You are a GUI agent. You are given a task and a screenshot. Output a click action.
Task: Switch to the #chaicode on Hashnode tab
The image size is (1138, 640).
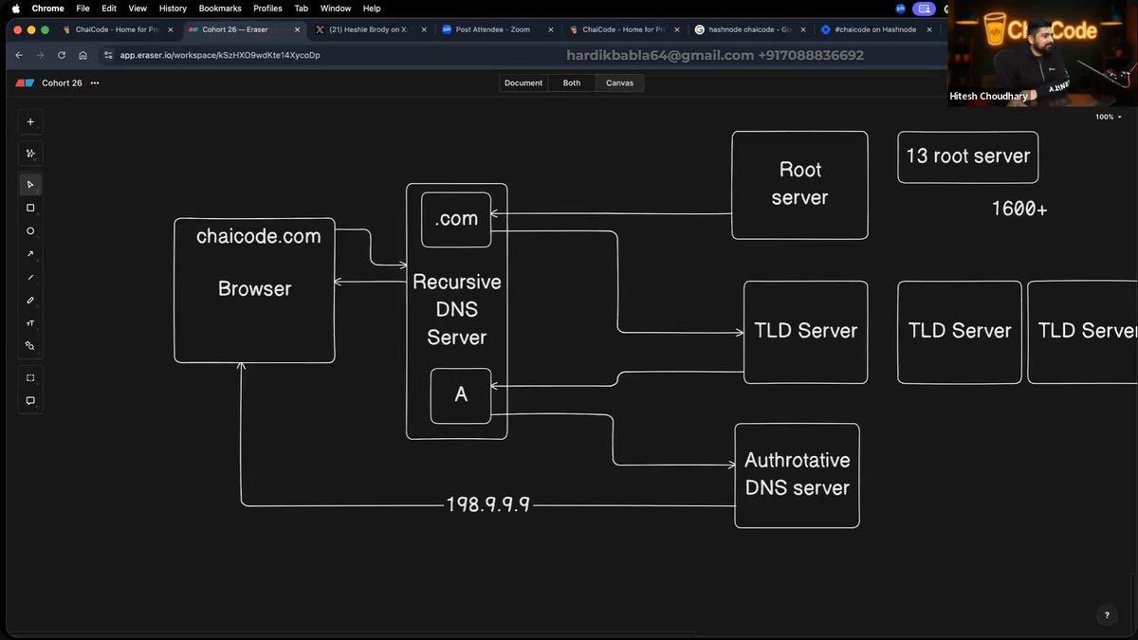(874, 29)
